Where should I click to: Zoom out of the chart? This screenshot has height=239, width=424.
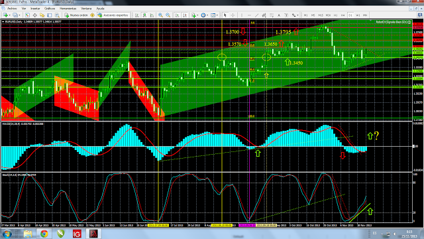(x=168, y=15)
